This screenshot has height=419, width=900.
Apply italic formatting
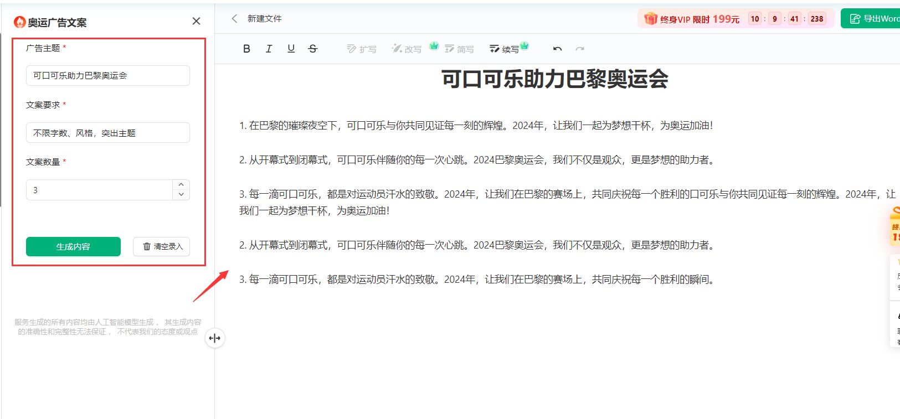click(x=269, y=49)
